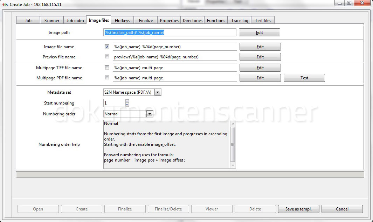
Task: Click Edit button for Image path
Action: point(259,33)
